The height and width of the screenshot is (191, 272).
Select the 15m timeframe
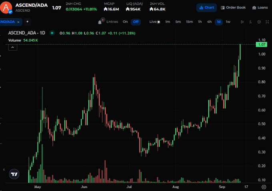point(190,22)
